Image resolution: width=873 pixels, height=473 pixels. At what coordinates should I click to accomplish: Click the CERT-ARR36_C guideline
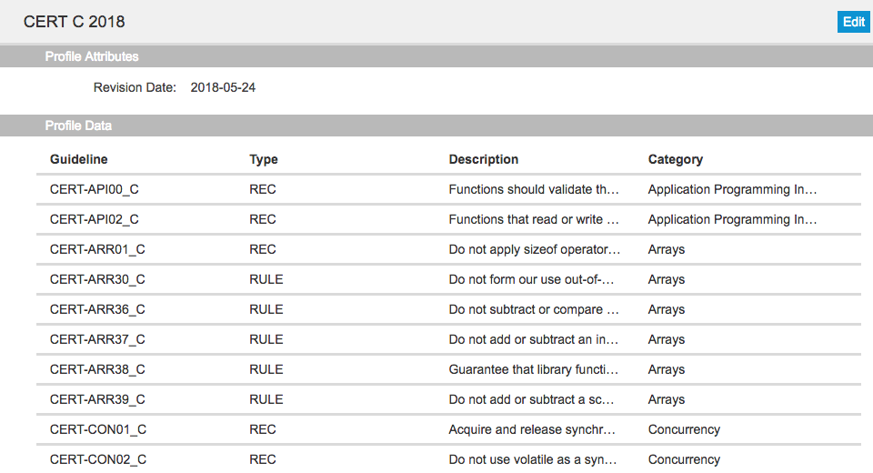pyautogui.click(x=448, y=310)
